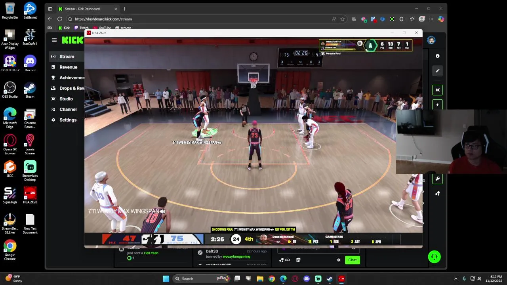Click the wrench tools icon in right panel
The width and height of the screenshot is (507, 285).
[437, 179]
